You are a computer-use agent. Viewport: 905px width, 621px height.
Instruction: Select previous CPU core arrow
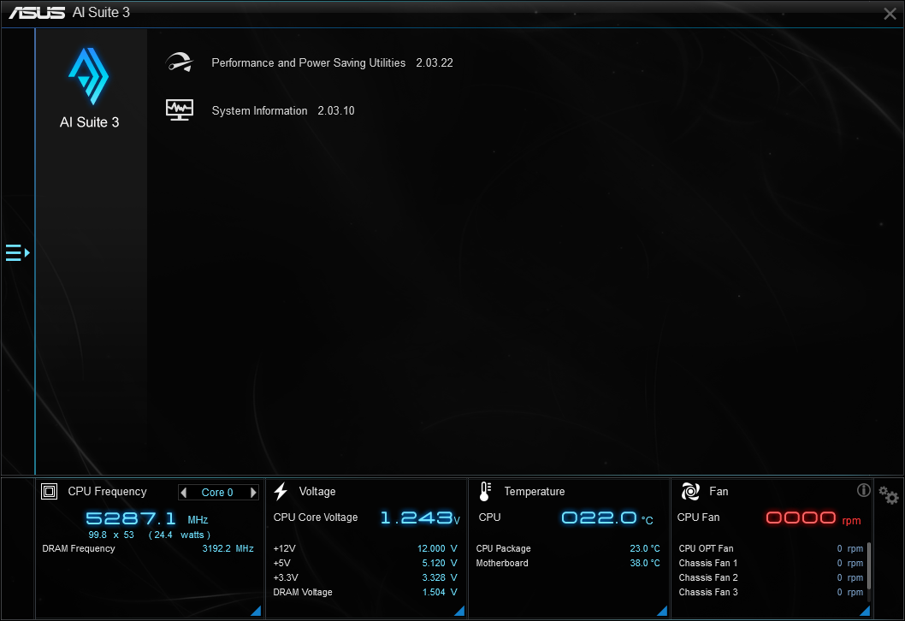tap(184, 493)
